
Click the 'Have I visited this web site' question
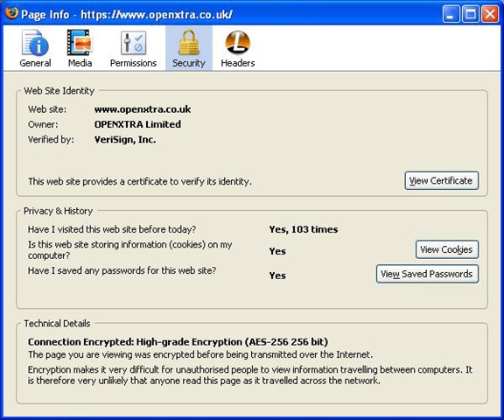point(112,229)
